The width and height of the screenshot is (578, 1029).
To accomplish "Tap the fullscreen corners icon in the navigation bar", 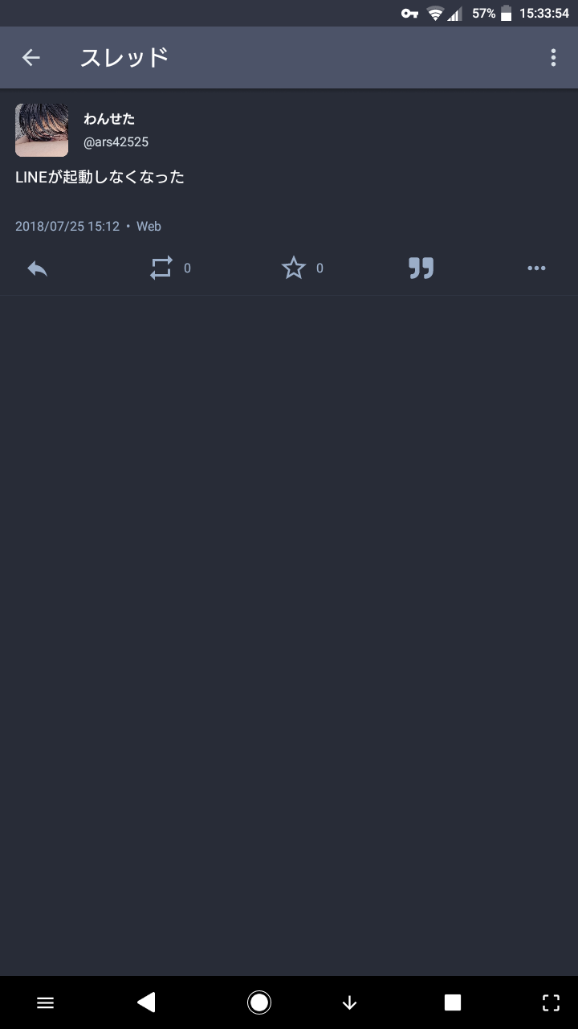I will (x=551, y=1002).
